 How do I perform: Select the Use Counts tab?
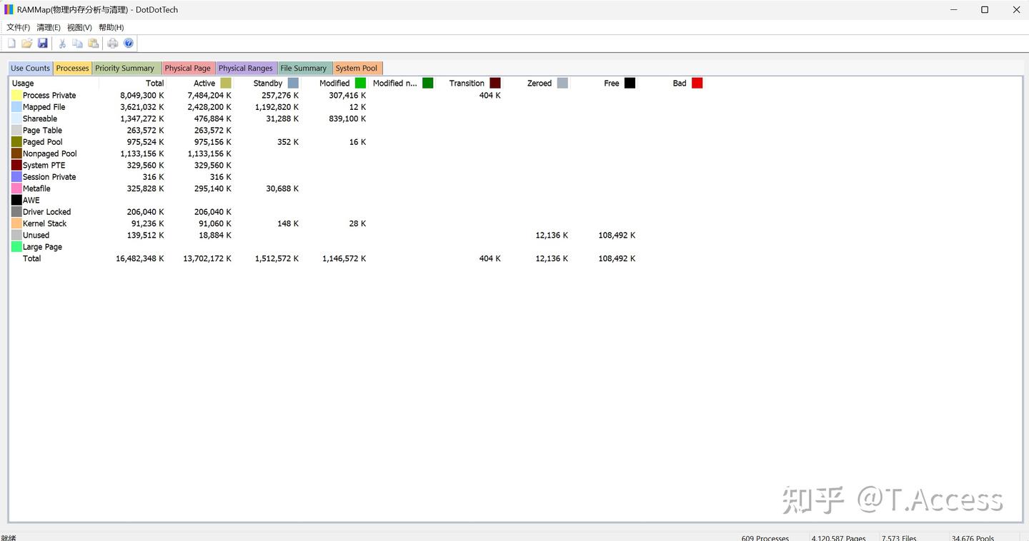pyautogui.click(x=31, y=69)
